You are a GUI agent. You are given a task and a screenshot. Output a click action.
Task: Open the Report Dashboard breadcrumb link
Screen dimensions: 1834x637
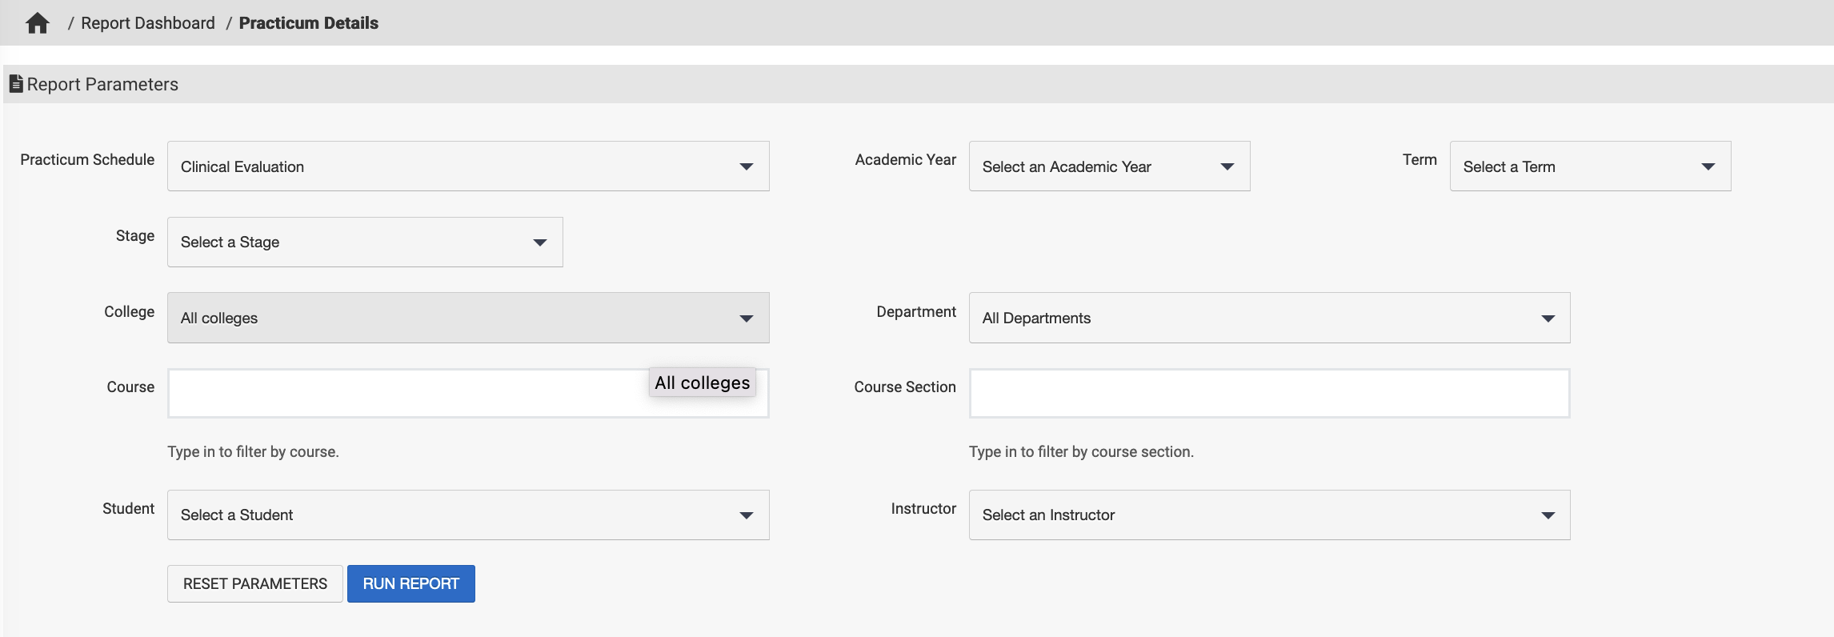pyautogui.click(x=147, y=23)
